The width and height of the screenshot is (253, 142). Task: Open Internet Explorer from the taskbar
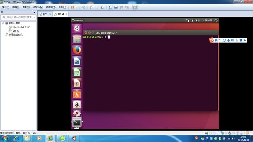[x=16, y=138]
